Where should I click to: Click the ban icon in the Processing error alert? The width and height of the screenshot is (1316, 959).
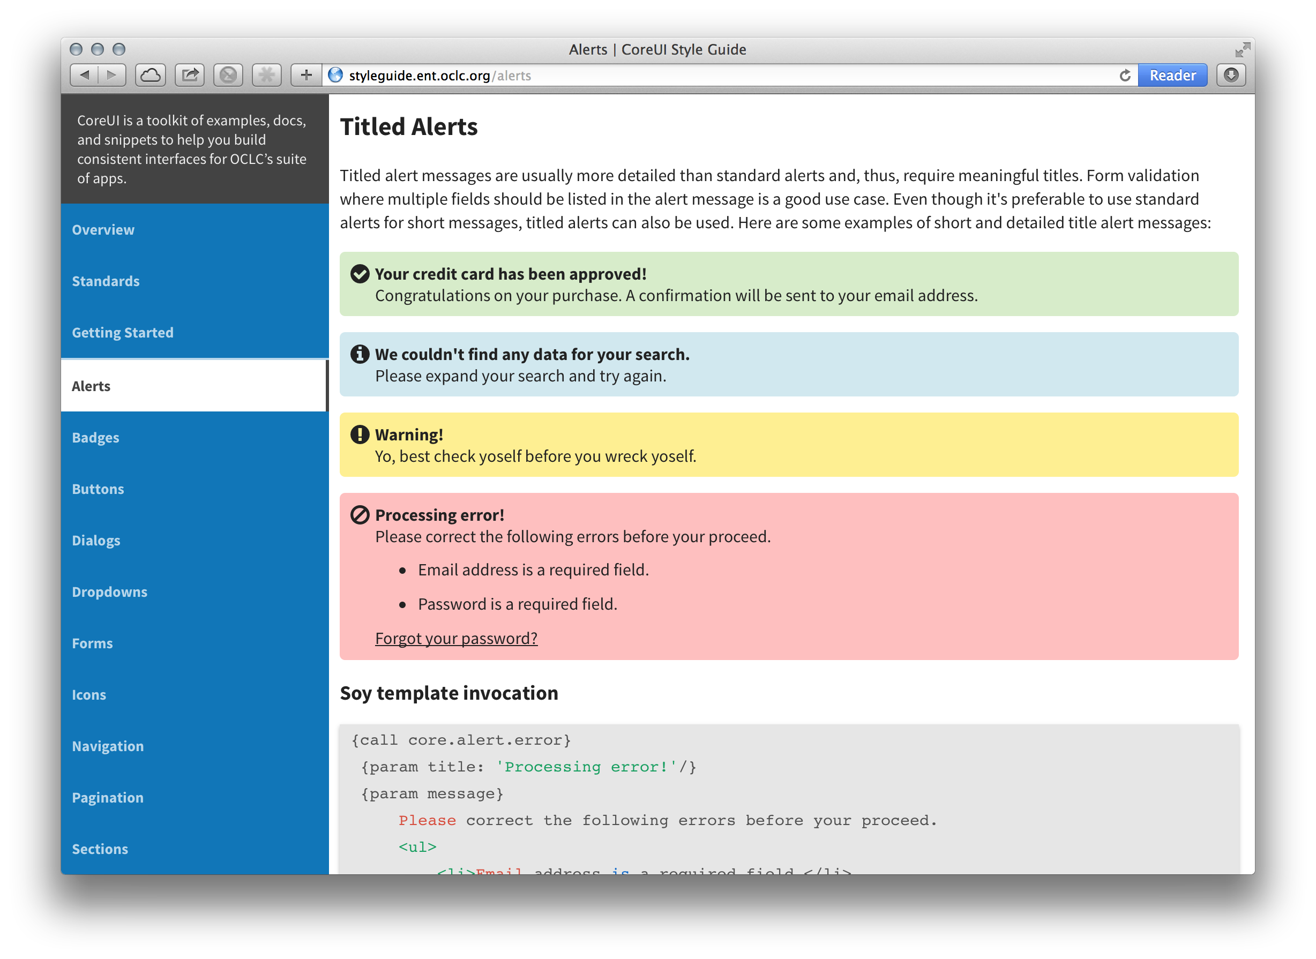(360, 515)
